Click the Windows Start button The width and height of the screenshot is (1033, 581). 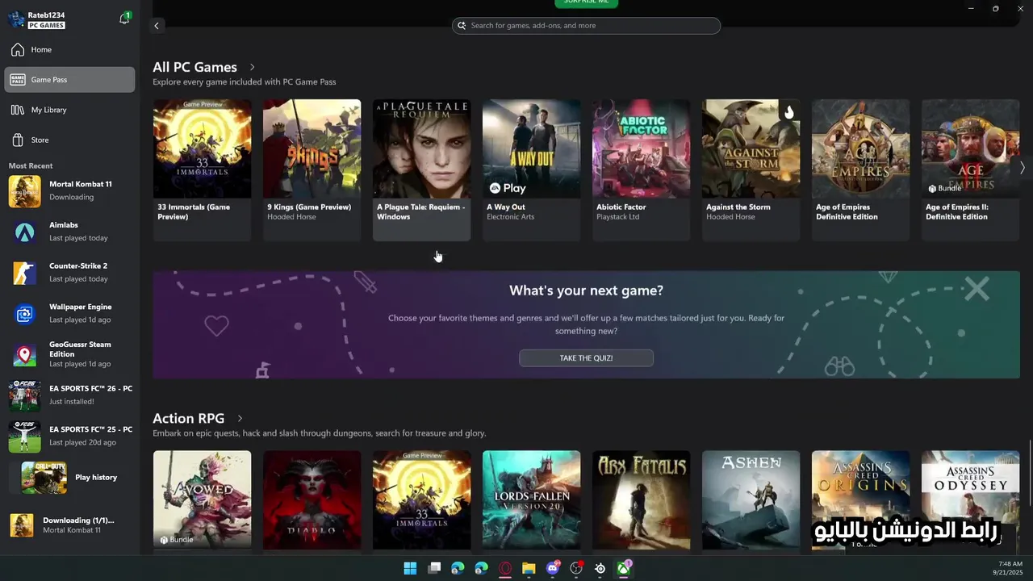coord(410,569)
